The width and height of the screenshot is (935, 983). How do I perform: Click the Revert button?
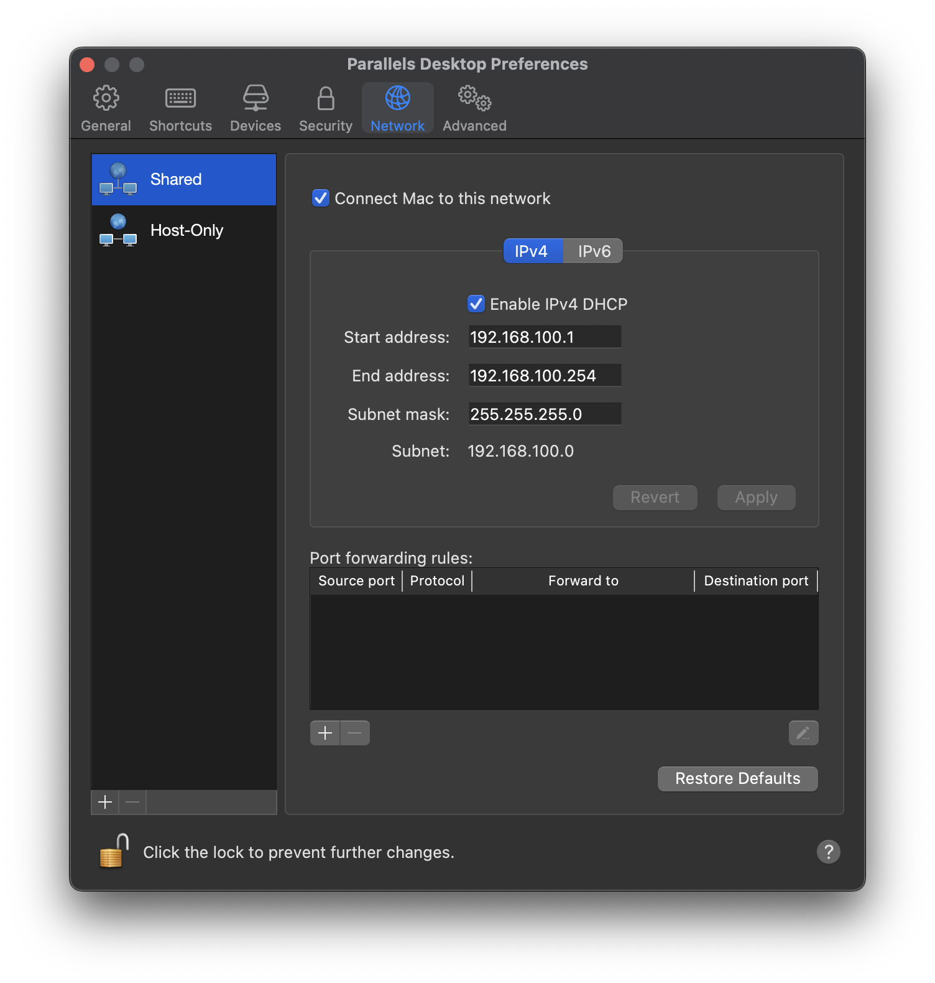click(655, 498)
